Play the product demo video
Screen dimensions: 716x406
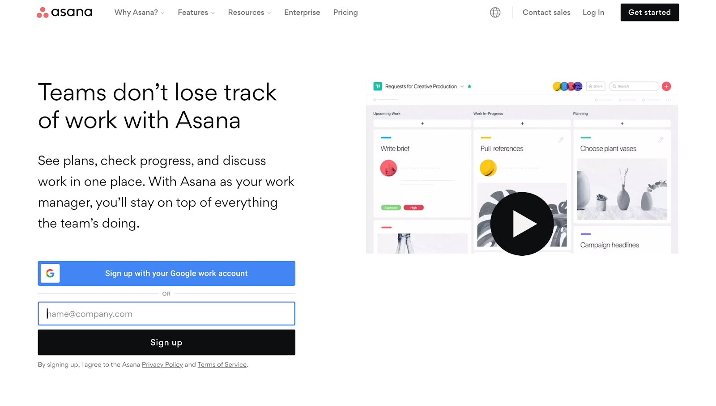coord(522,224)
